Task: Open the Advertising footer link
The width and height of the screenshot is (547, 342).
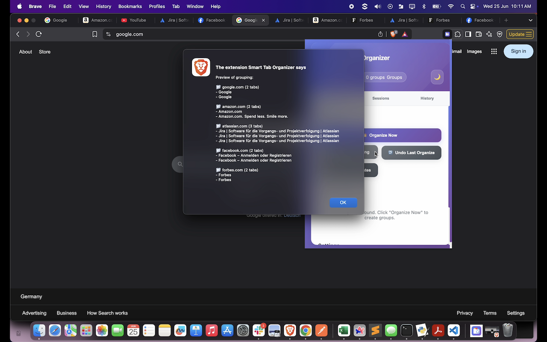Action: point(34,313)
